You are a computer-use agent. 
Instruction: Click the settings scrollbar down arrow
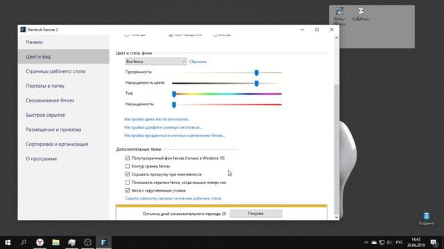(x=336, y=217)
